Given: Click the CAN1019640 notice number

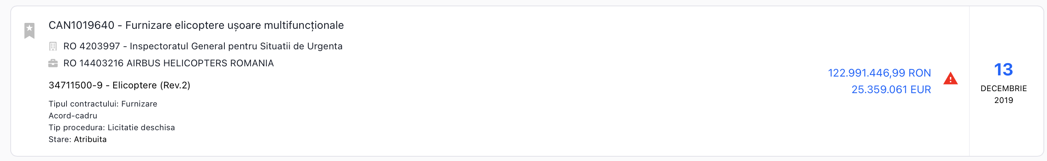Looking at the screenshot, I should tap(81, 26).
